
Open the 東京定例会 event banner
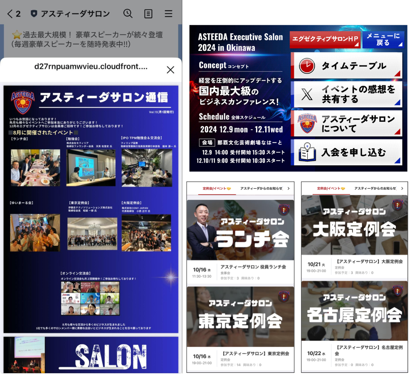click(x=240, y=317)
